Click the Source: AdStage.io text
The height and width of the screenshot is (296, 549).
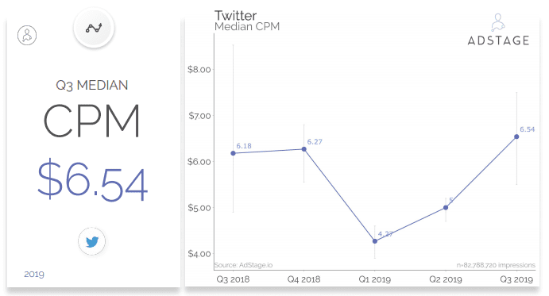coord(243,265)
